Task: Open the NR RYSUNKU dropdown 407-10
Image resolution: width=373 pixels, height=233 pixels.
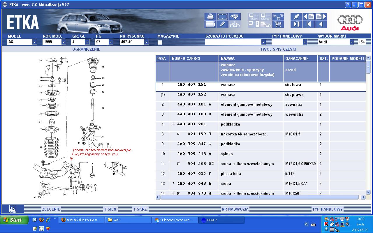Action: pyautogui.click(x=146, y=42)
